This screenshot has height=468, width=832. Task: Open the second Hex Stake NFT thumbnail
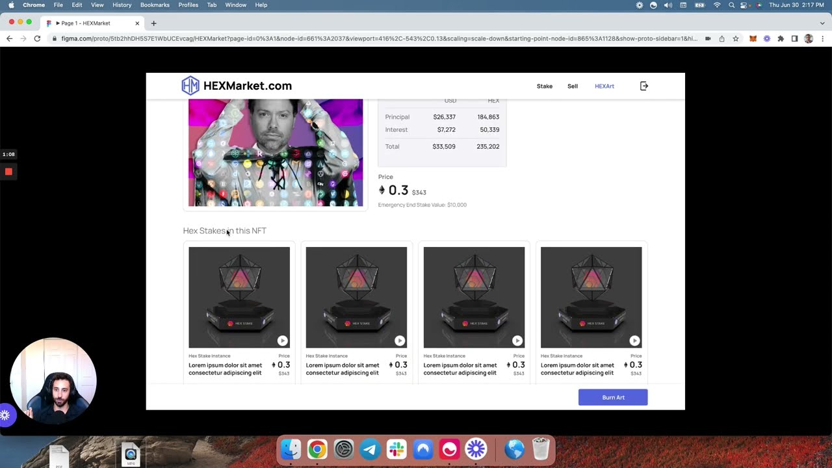[356, 297]
